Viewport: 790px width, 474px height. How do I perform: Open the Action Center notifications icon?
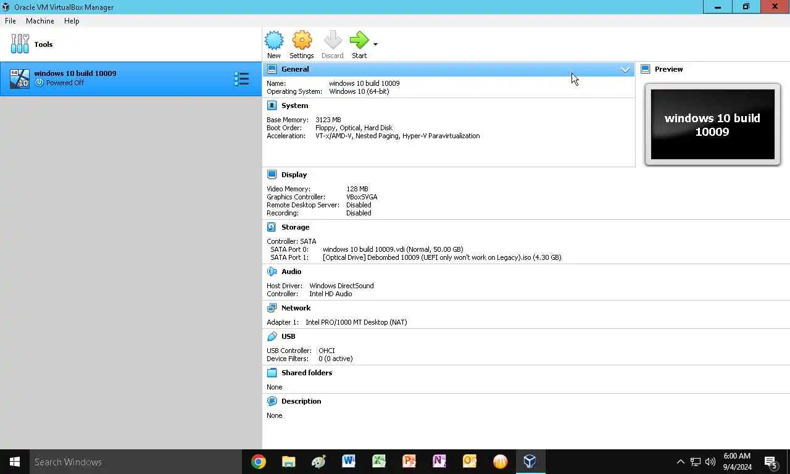771,462
